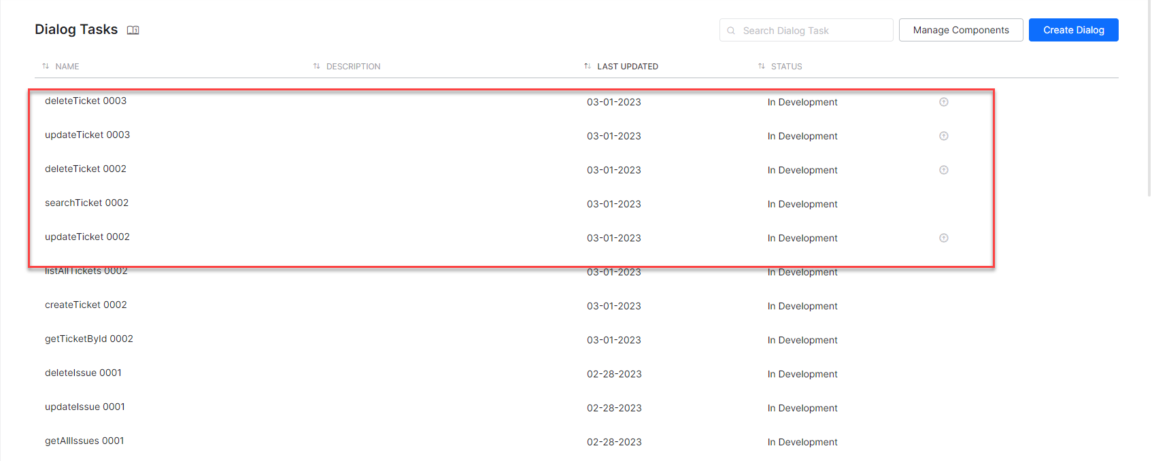
Task: Click the sort arrows next to NAME
Action: point(46,66)
